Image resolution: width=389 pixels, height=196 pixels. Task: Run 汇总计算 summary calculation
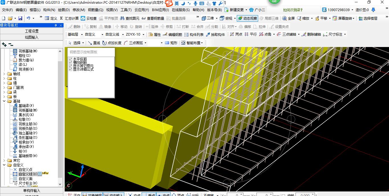tap(69, 18)
